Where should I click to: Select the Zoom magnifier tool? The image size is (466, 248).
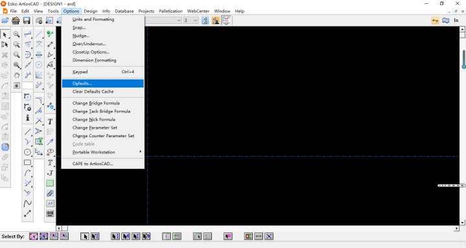(17, 34)
